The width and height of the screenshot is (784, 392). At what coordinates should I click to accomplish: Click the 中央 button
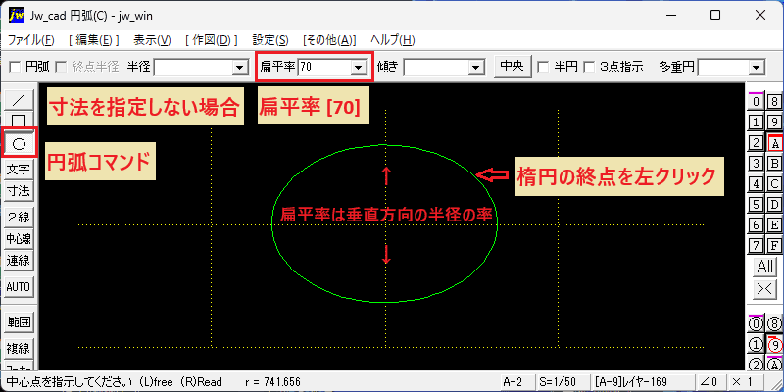pos(512,66)
